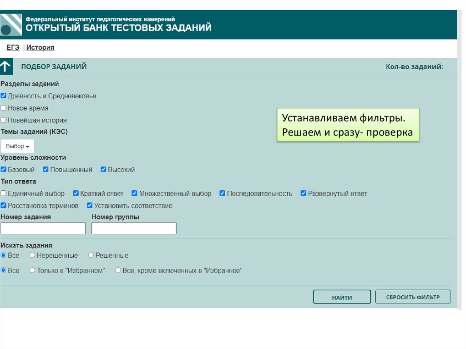This screenshot has height=349, width=466.
Task: Uncheck the Установить соответствие checkbox
Action: (x=90, y=205)
